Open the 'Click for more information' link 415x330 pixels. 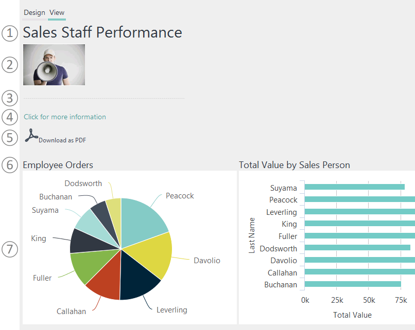(65, 117)
